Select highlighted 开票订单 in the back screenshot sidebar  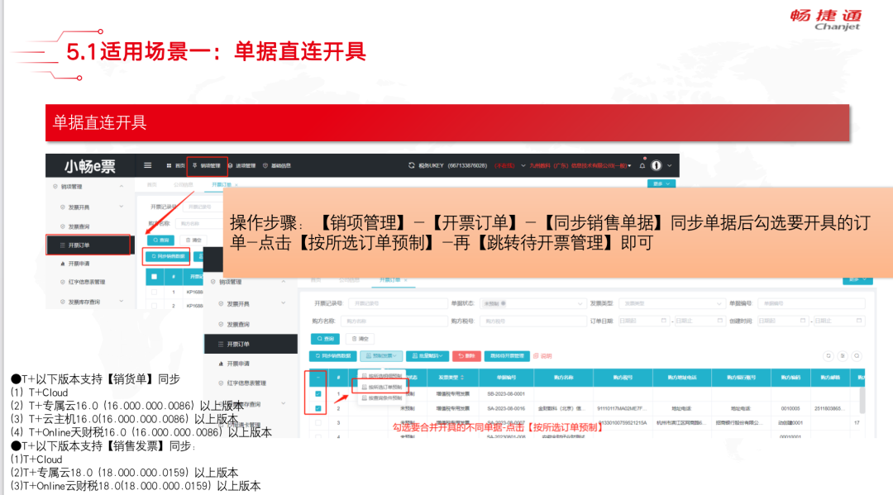point(88,245)
